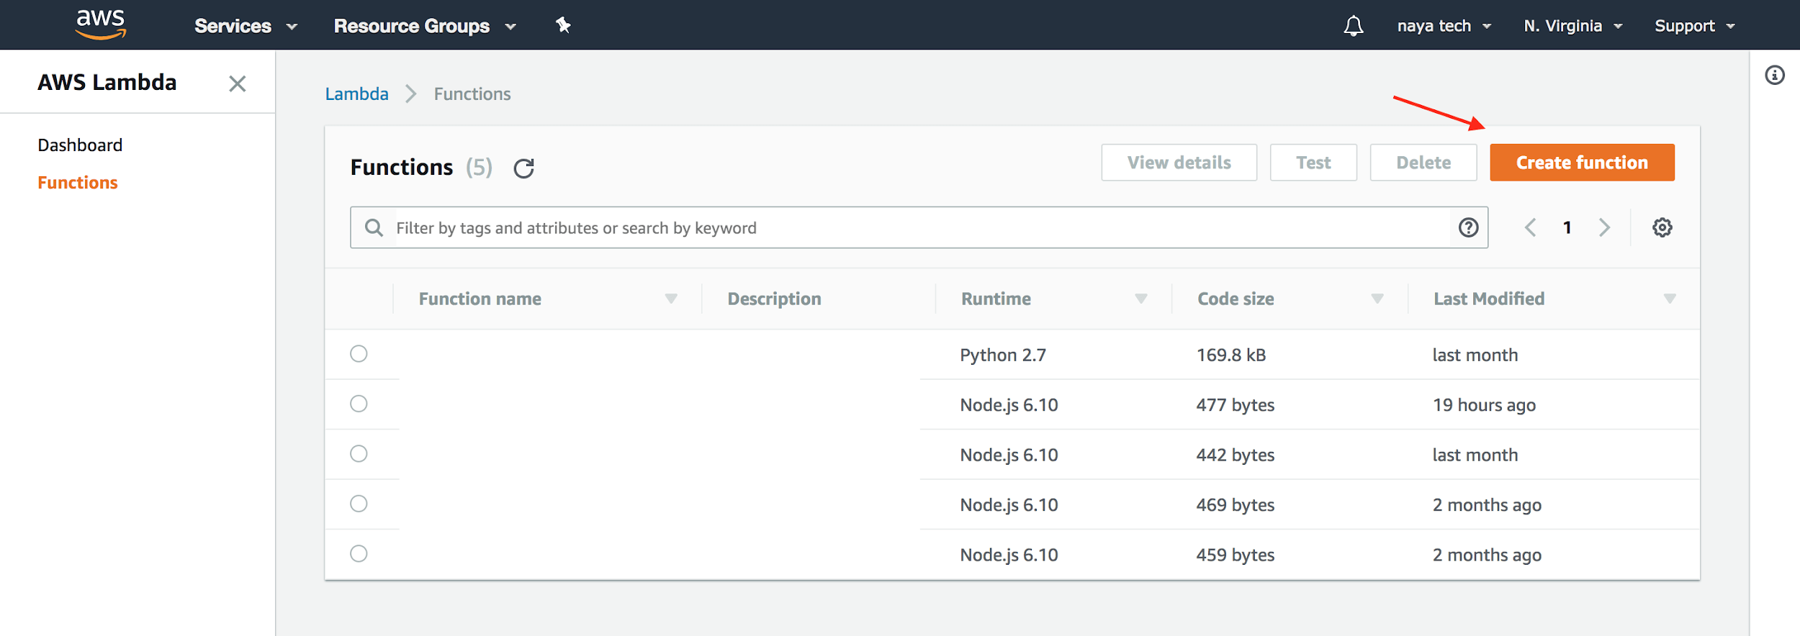Click the Delete button
The width and height of the screenshot is (1800, 636).
pyautogui.click(x=1423, y=163)
